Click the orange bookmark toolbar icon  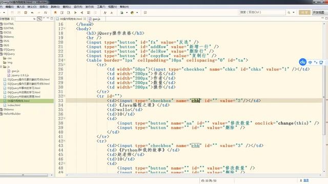55,12
